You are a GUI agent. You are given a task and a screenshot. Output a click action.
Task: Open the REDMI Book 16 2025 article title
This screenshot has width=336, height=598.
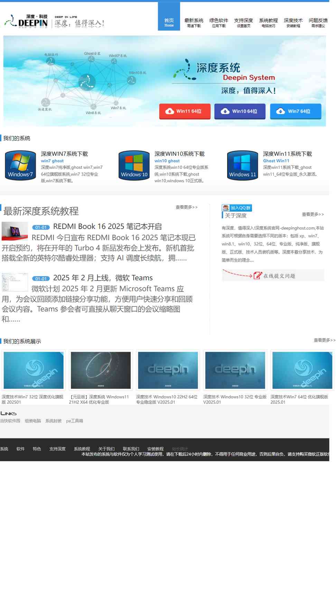[x=108, y=227]
